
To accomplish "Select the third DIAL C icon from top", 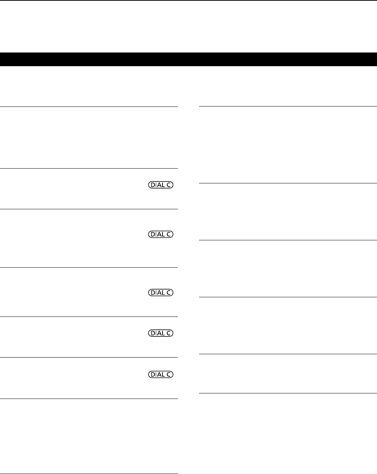I will click(161, 292).
